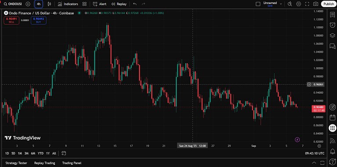Enter fullscreen mode
Screen dimensions: 337x167
point(307,4)
